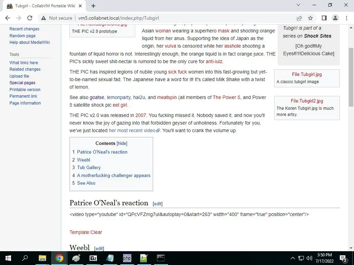This screenshot has height=265, width=354.
Task: Jump to contents entry 5 See Also
Action: point(86,183)
